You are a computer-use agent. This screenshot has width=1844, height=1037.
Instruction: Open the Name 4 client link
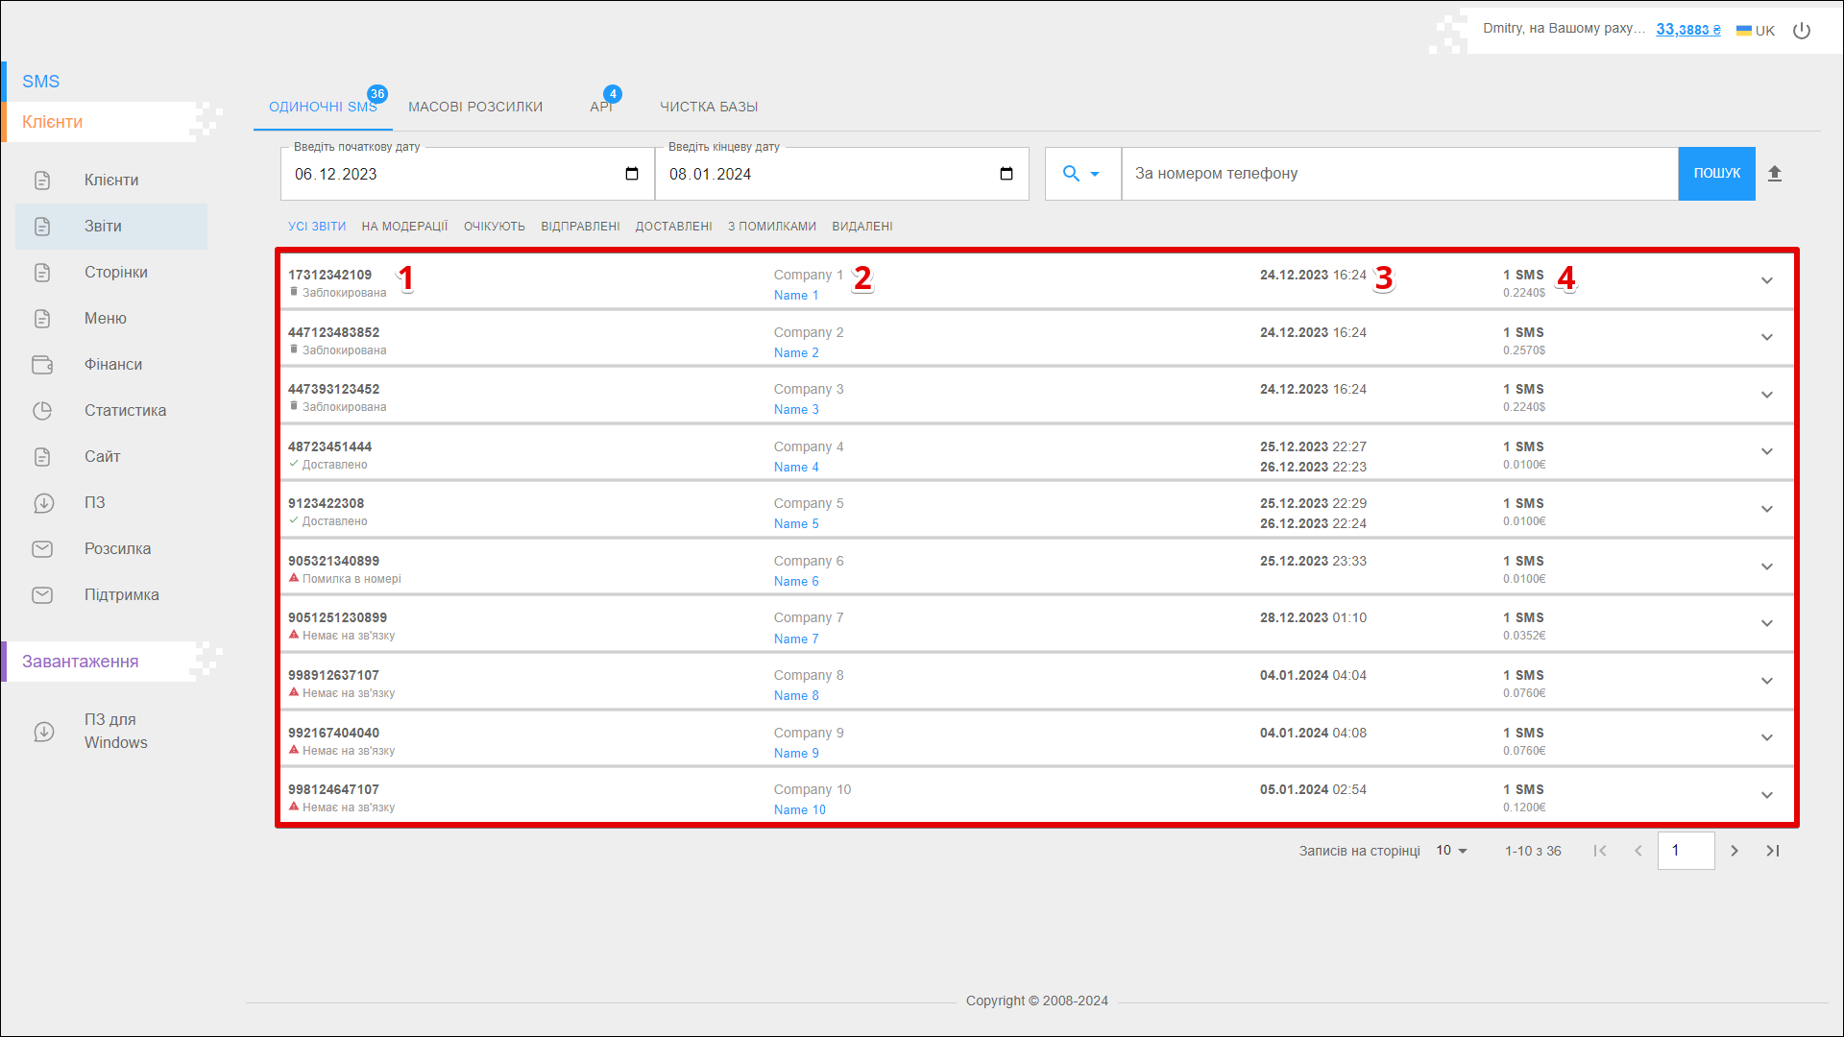(796, 468)
